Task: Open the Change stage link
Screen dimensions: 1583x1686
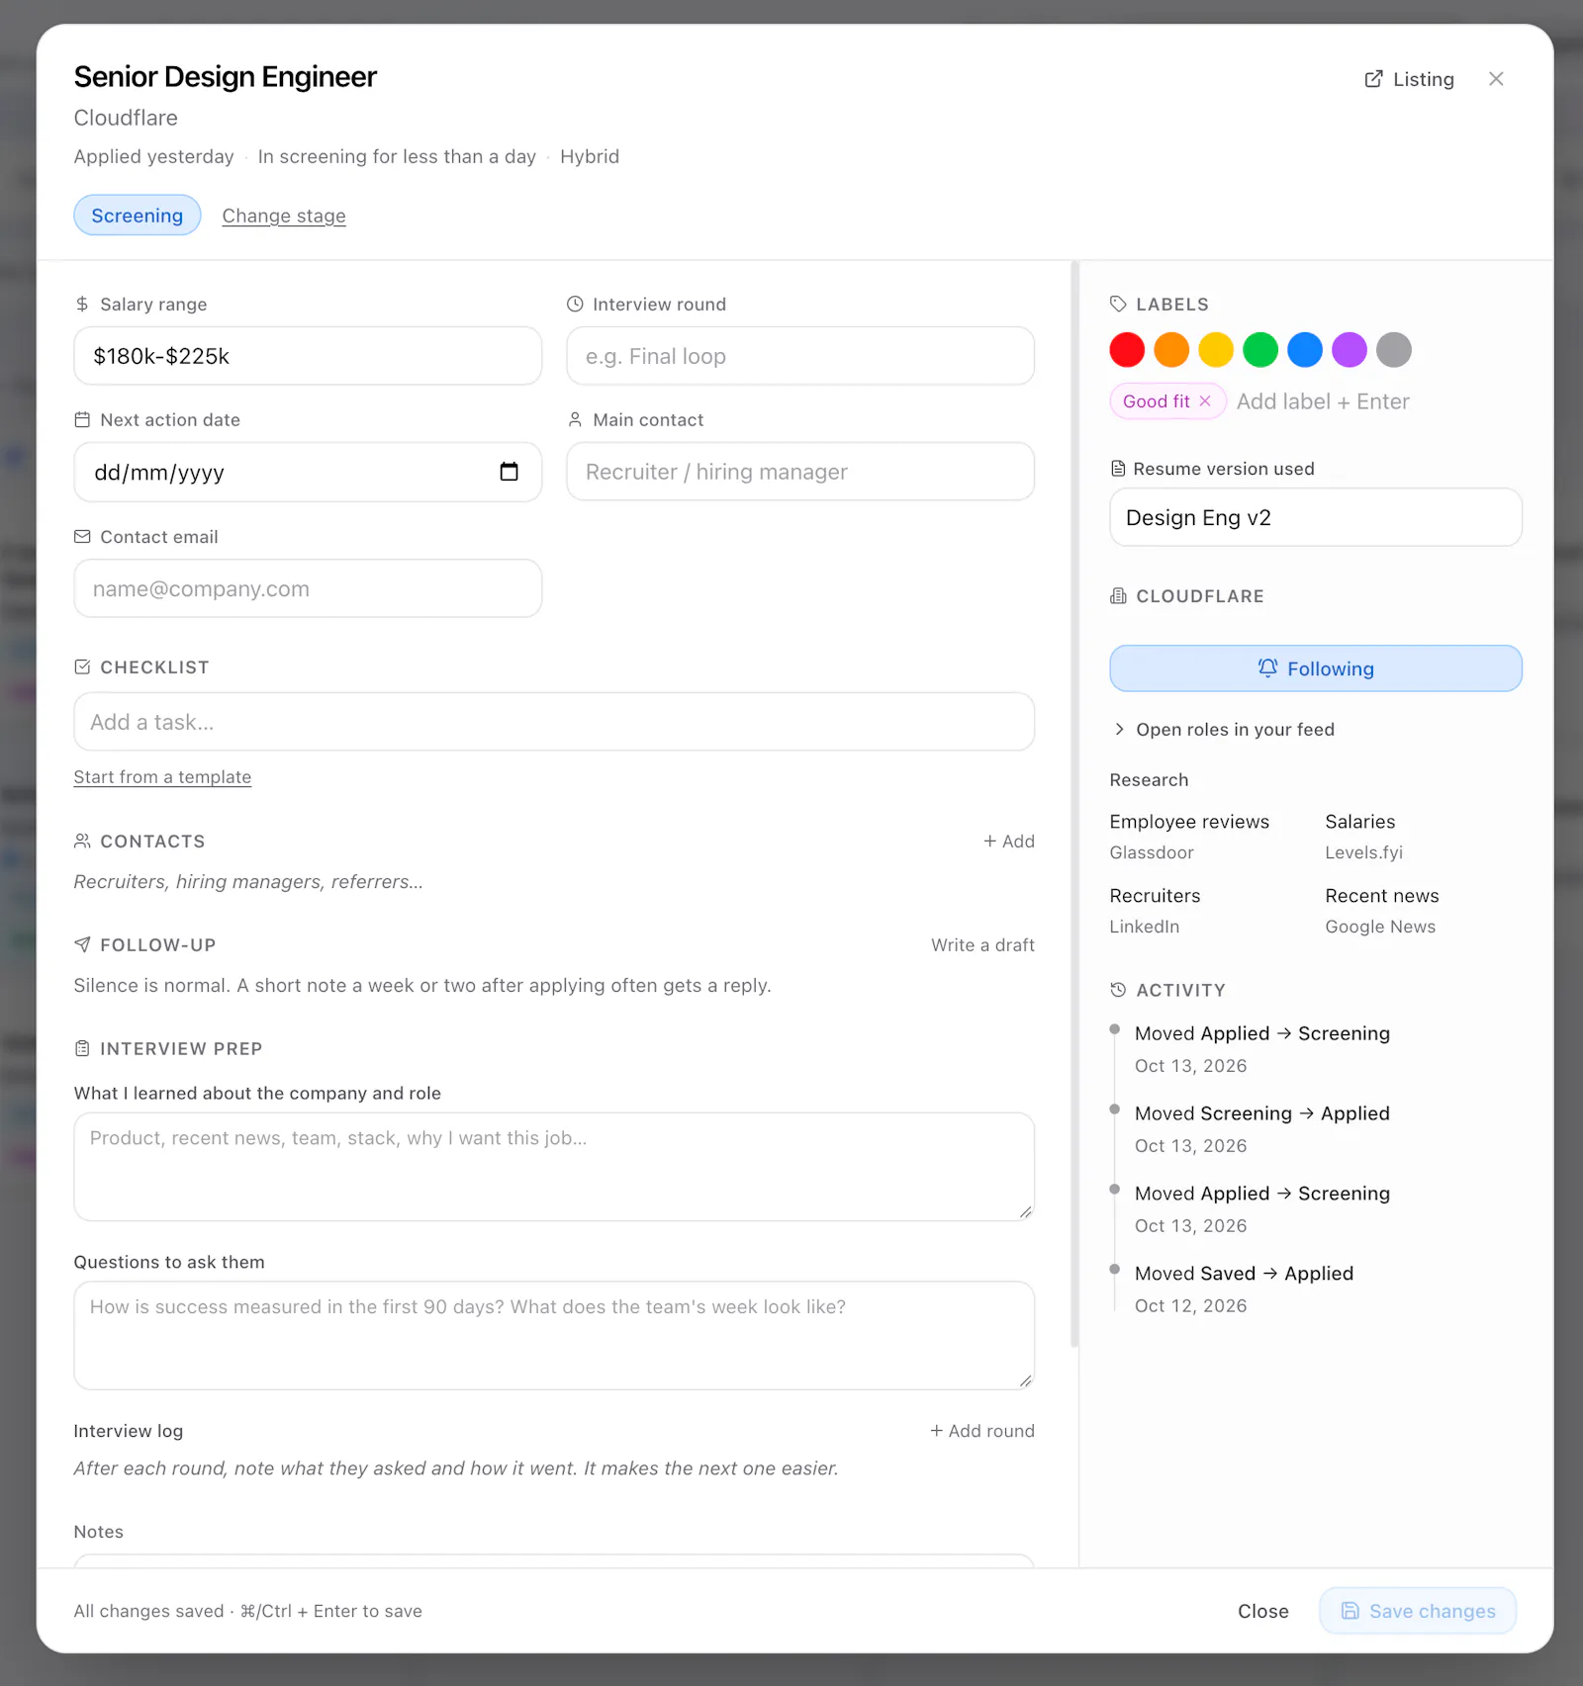Action: [x=284, y=216]
